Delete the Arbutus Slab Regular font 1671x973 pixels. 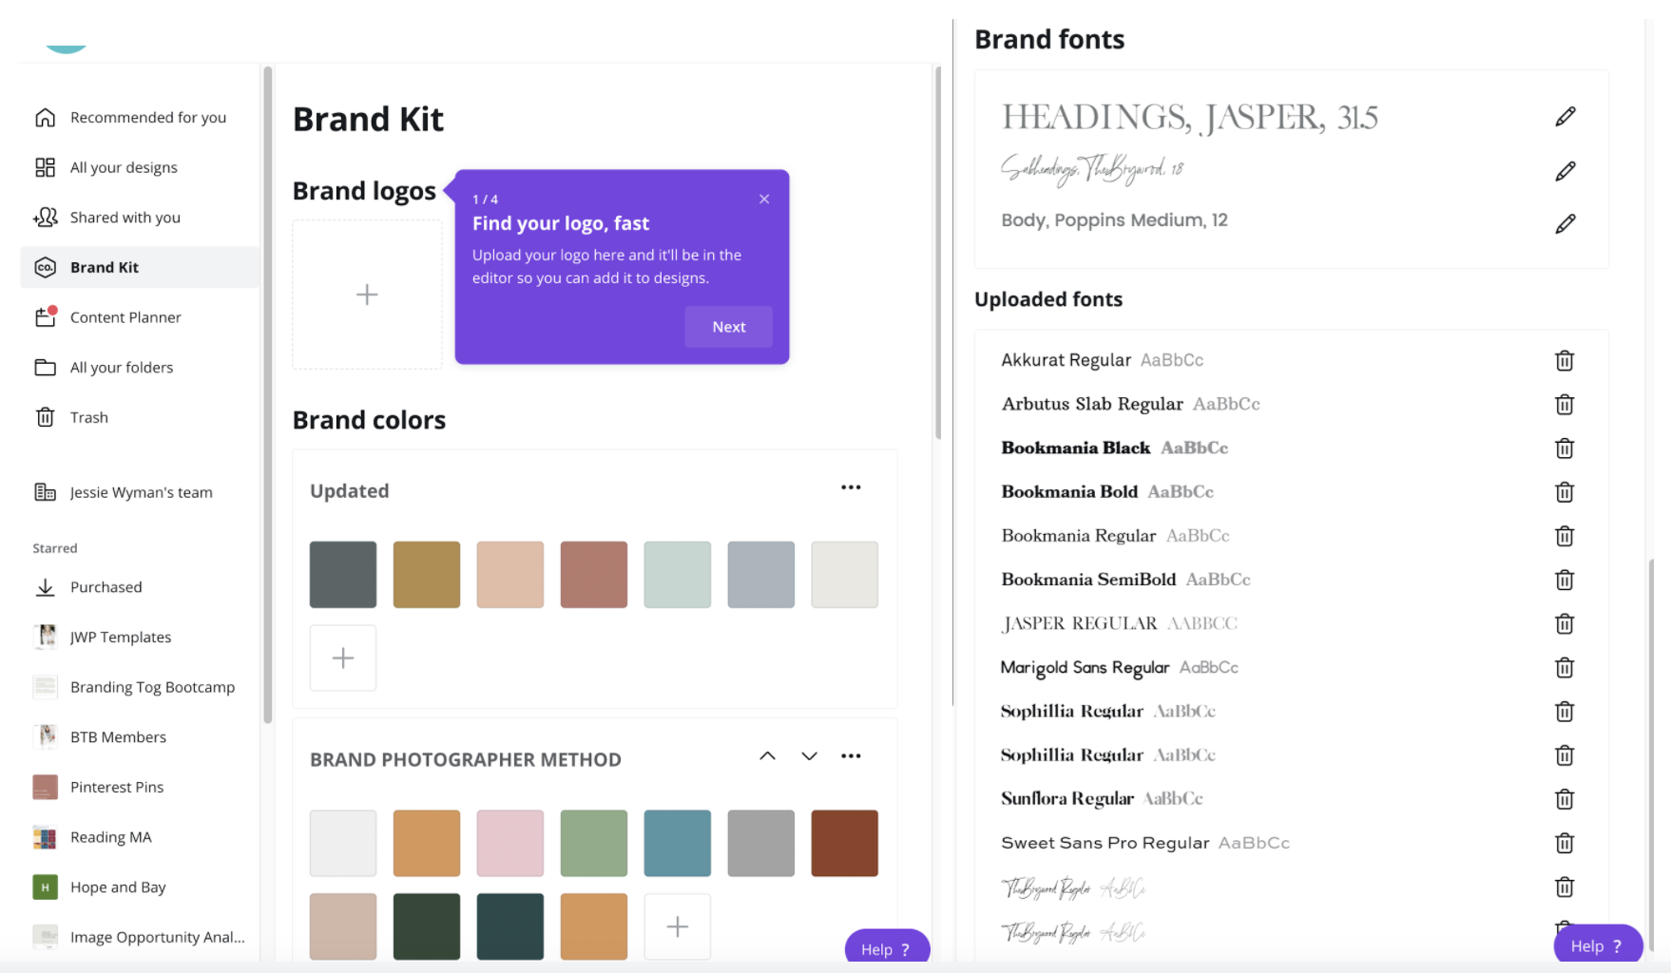1564,404
